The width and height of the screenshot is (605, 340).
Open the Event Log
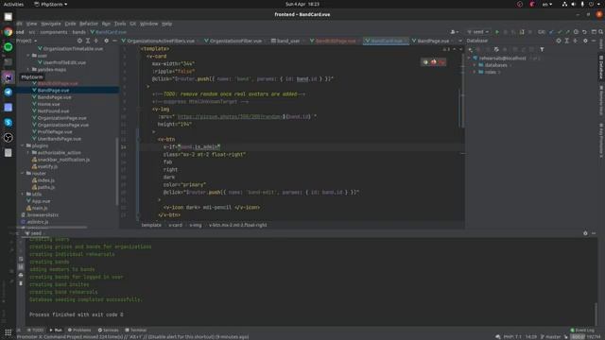pyautogui.click(x=582, y=331)
